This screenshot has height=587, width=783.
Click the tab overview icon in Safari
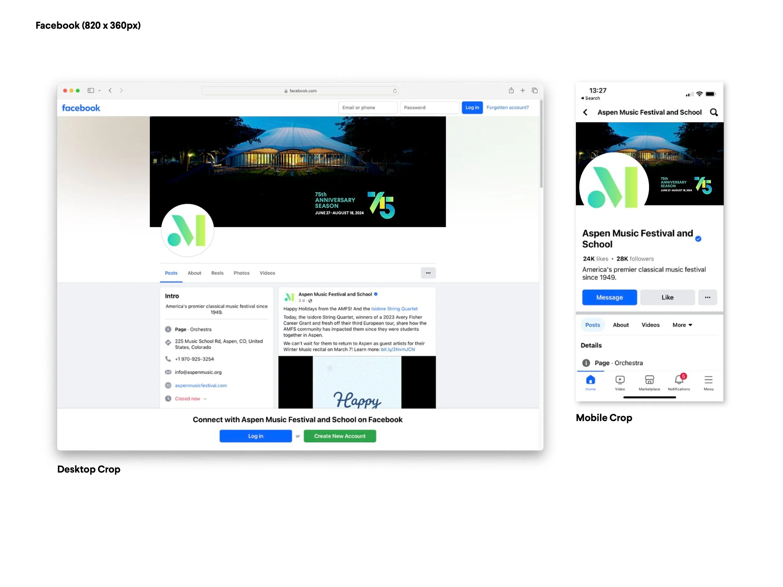[x=535, y=90]
